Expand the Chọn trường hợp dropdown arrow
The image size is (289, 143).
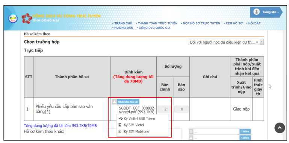[262, 42]
